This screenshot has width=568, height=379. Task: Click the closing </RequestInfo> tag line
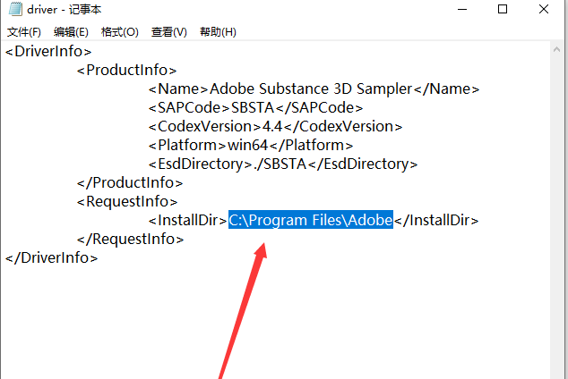coord(130,240)
